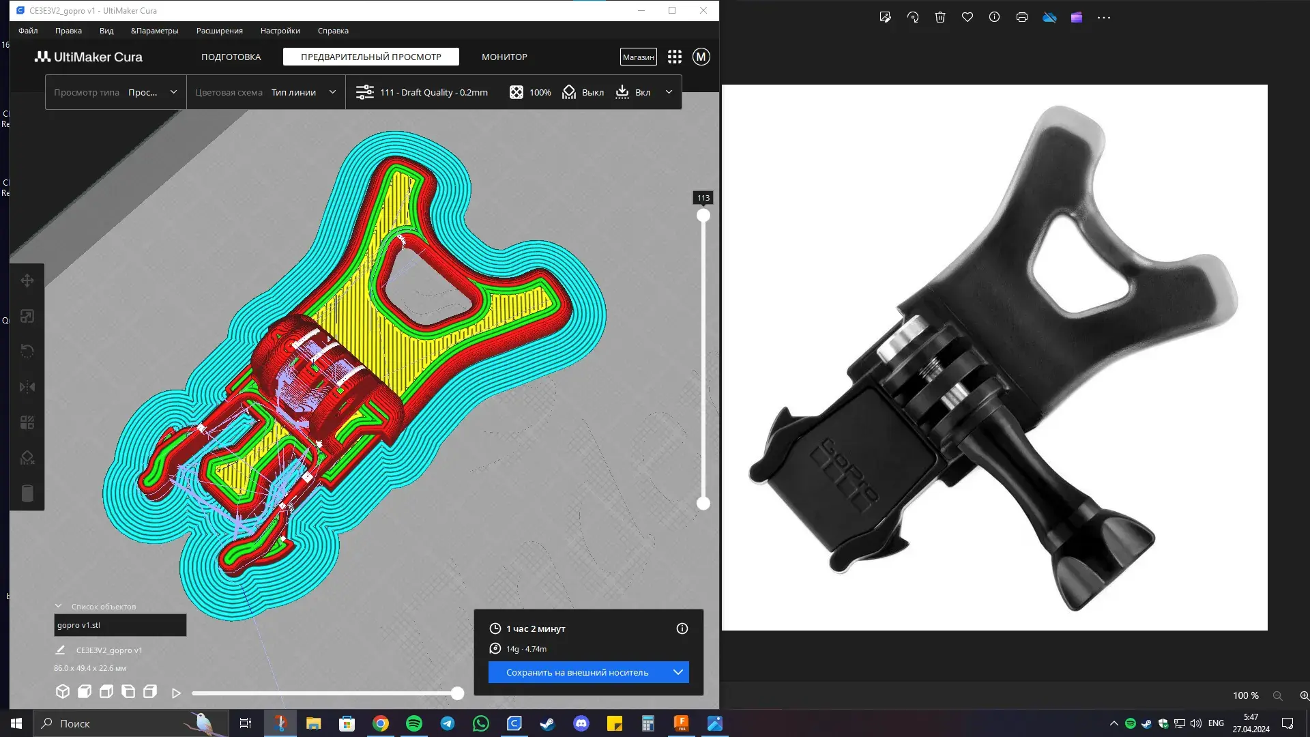This screenshot has width=1310, height=737.
Task: Switch to top view camera icon
Action: [106, 691]
